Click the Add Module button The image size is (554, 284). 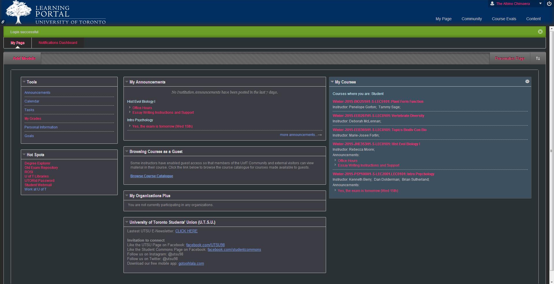tap(24, 58)
